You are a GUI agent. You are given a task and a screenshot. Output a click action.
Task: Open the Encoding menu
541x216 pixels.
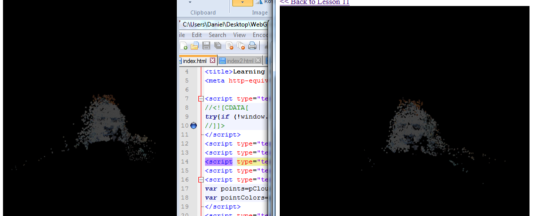click(260, 35)
